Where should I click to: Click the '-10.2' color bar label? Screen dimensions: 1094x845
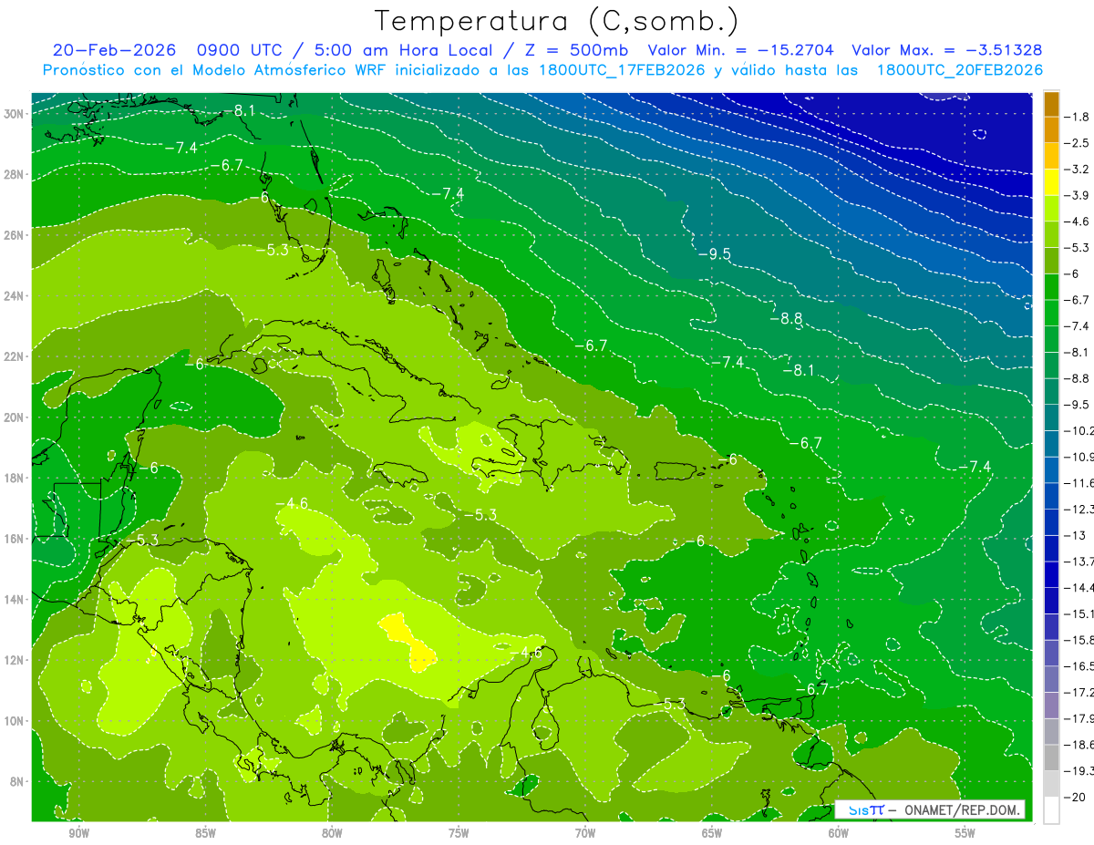point(1079,430)
